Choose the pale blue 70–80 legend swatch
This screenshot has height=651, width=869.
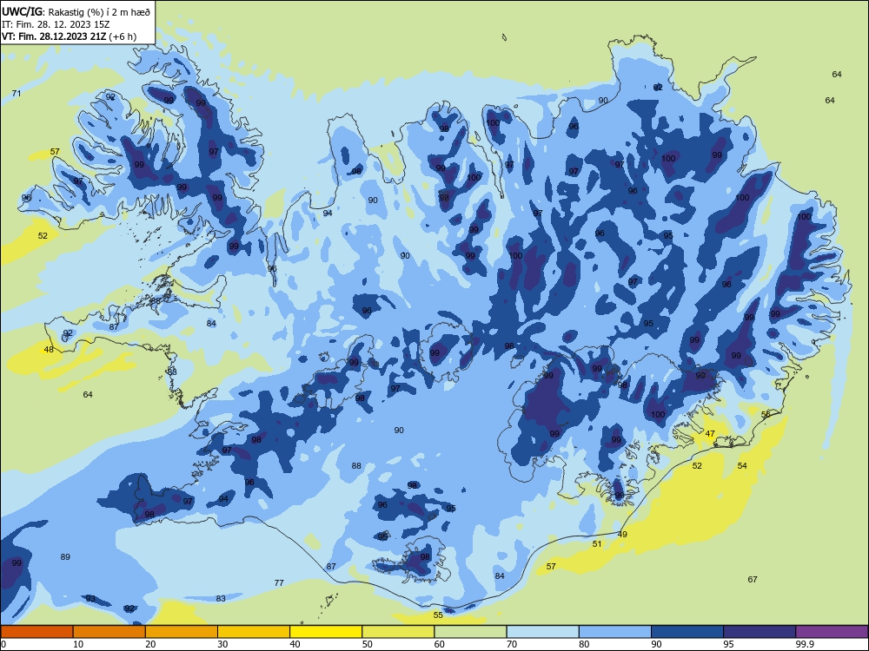(542, 632)
